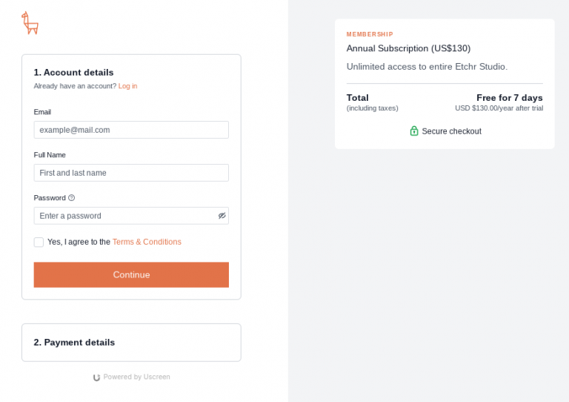Click the Free for 7 days text
This screenshot has height=402, width=569.
509,98
